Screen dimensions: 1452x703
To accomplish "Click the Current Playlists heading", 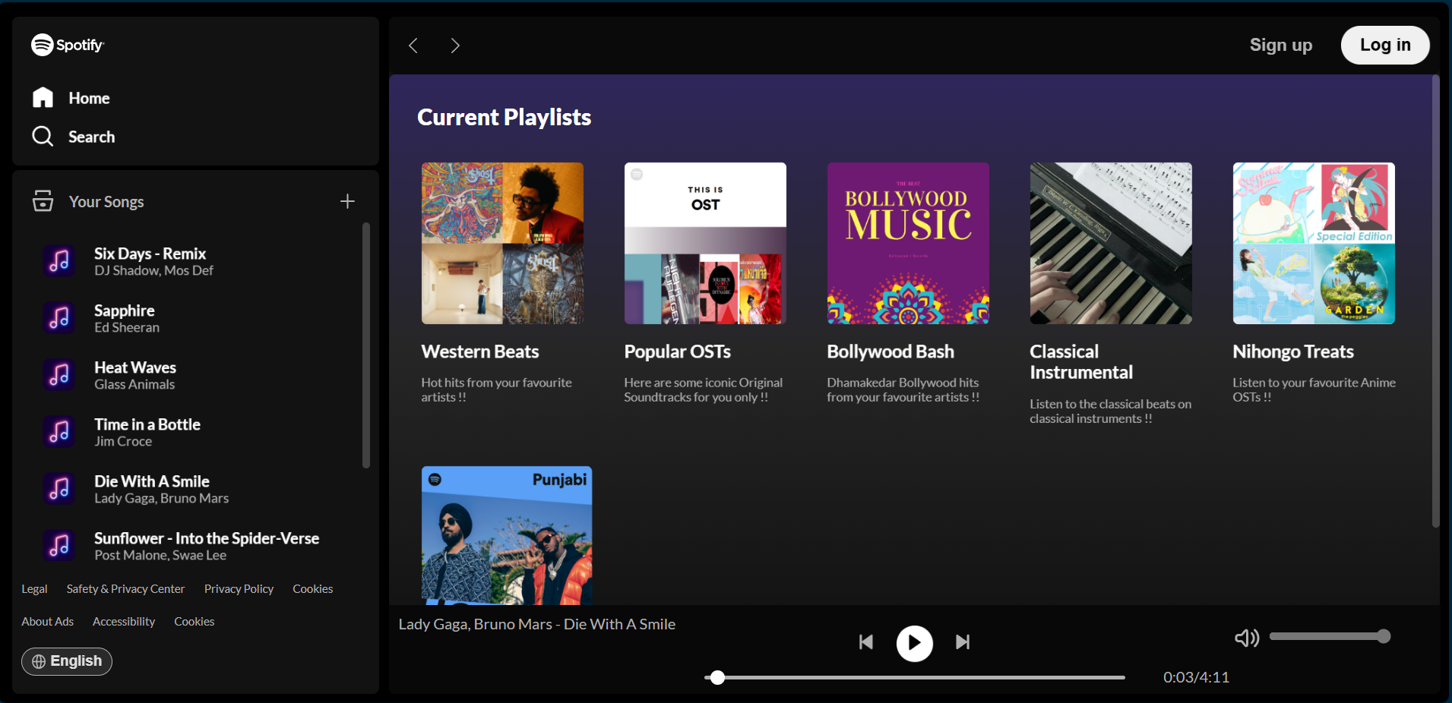I will pos(505,118).
